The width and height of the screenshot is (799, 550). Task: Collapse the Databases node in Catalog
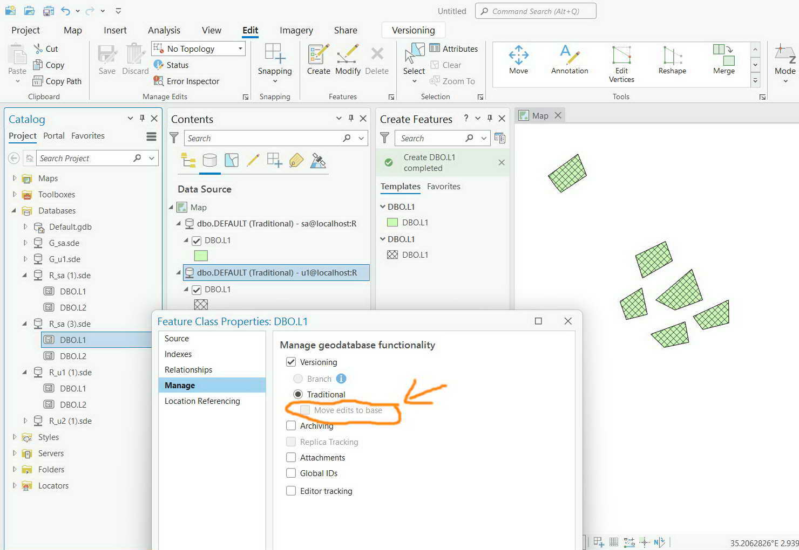[15, 210]
